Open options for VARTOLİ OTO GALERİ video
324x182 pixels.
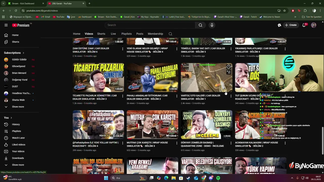[231, 96]
